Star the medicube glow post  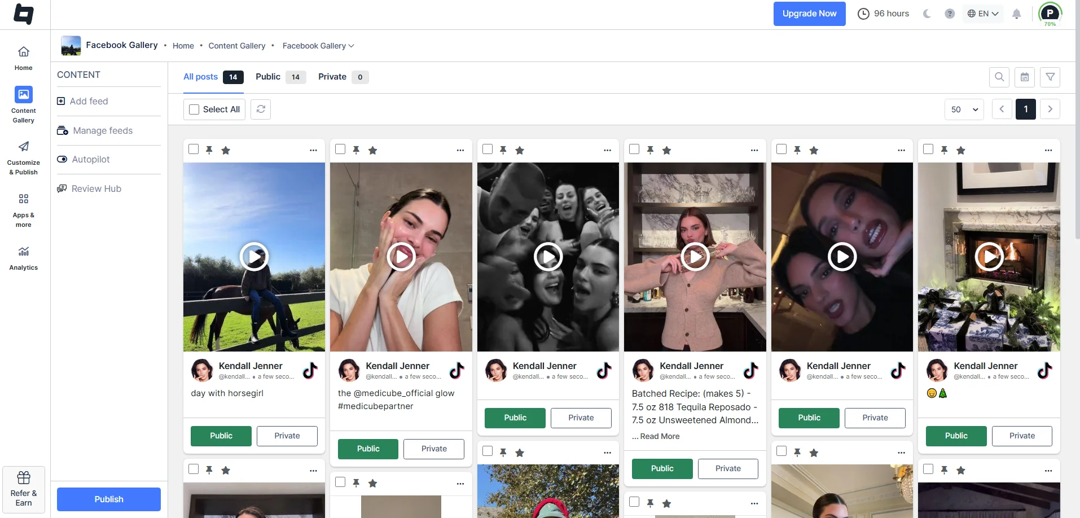pyautogui.click(x=372, y=150)
